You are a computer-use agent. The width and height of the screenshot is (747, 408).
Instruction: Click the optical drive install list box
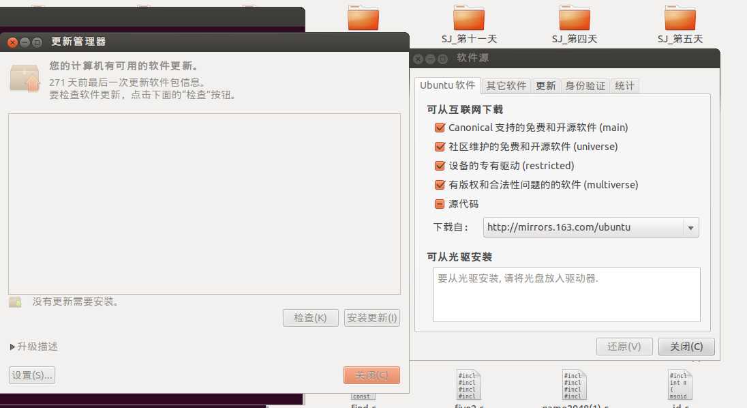click(566, 295)
